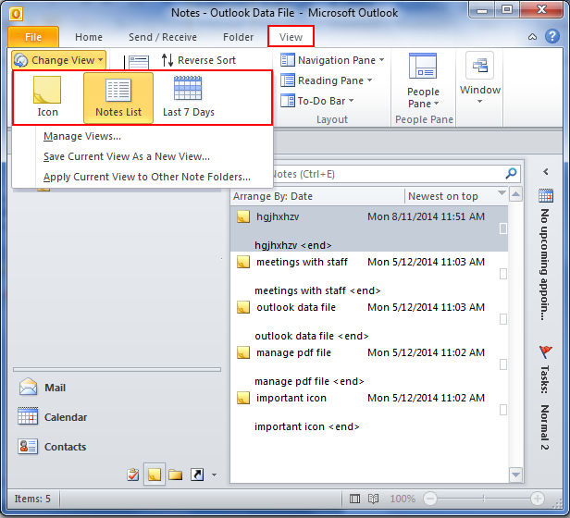Toggle the category box for manage pdf file
The height and width of the screenshot is (518, 570).
click(x=503, y=364)
